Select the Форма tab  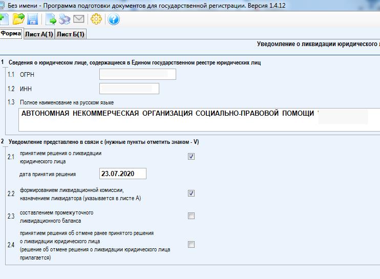click(x=11, y=34)
